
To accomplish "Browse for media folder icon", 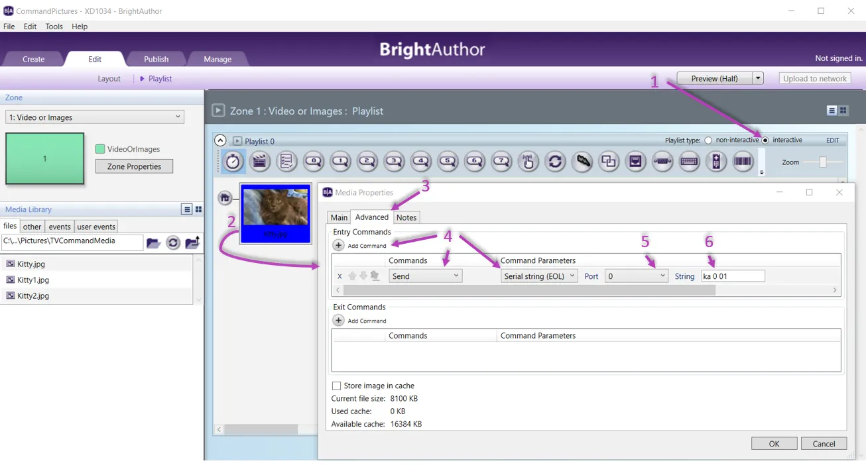I will 153,243.
